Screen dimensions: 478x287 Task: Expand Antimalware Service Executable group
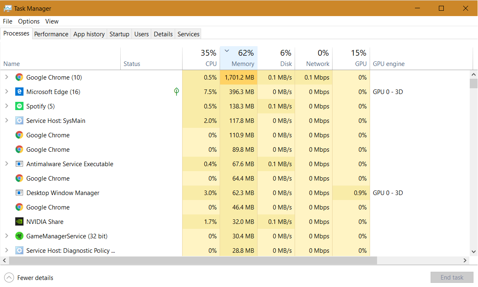click(7, 164)
